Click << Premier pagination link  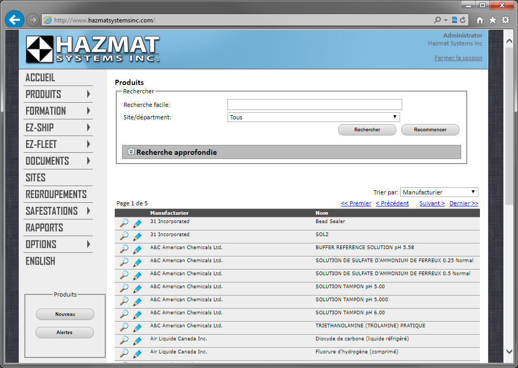coord(356,203)
